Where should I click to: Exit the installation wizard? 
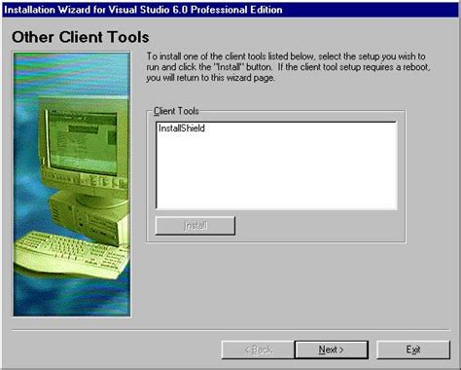click(x=413, y=350)
